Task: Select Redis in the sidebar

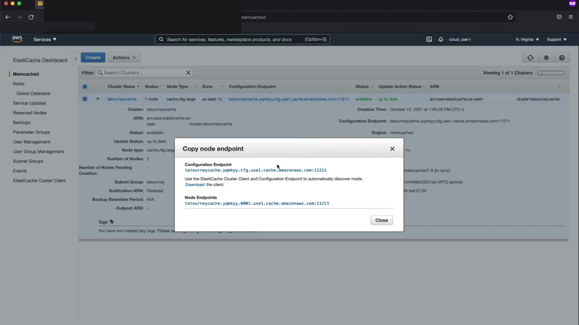Action: pos(19,84)
